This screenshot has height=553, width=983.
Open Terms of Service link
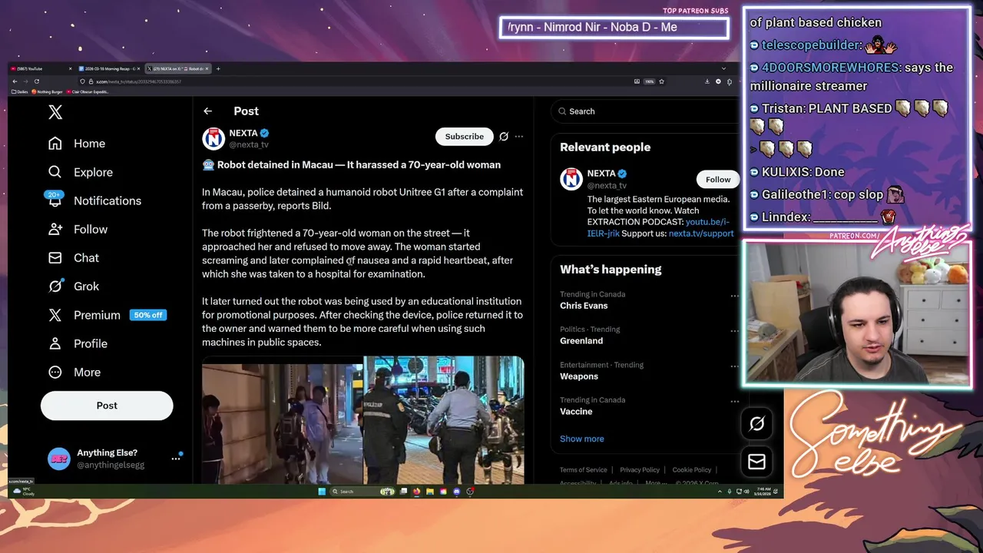tap(583, 470)
